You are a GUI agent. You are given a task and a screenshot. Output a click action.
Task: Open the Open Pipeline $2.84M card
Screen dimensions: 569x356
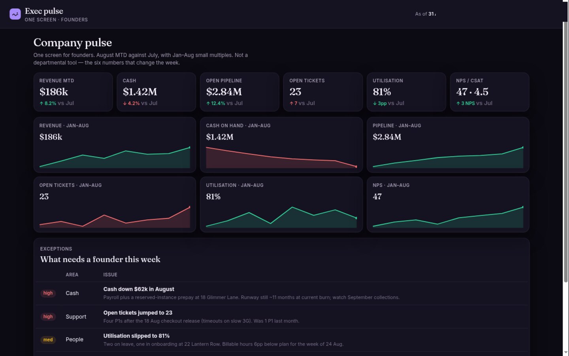[240, 92]
